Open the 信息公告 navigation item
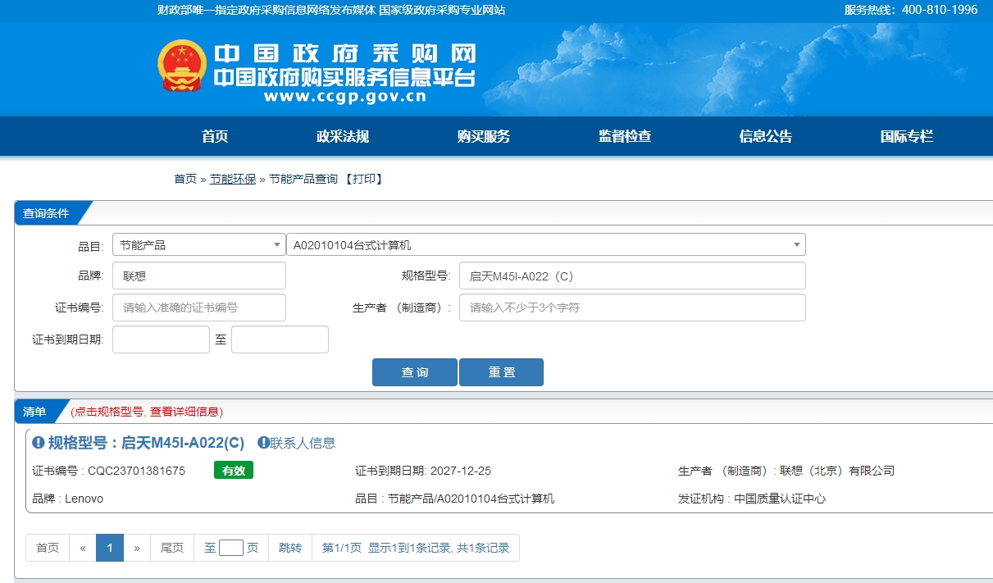This screenshot has height=583, width=993. pyautogui.click(x=766, y=137)
